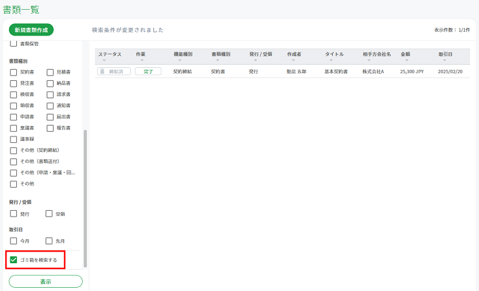Enable the 請求書 checkbox
This screenshot has height=291, width=479.
point(50,94)
